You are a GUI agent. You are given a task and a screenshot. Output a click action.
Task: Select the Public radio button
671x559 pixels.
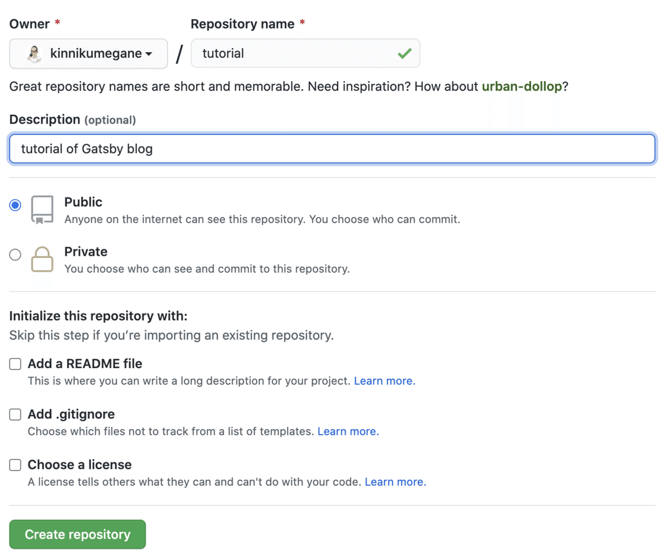tap(16, 205)
